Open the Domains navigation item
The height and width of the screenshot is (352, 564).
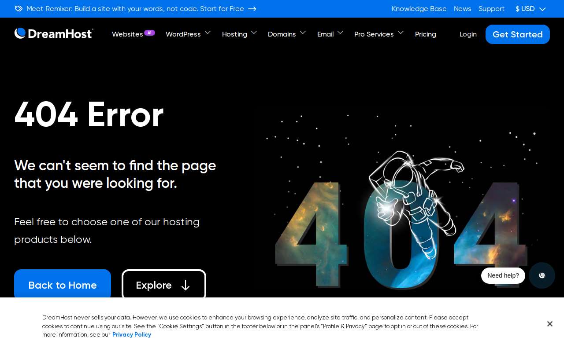[x=282, y=34]
